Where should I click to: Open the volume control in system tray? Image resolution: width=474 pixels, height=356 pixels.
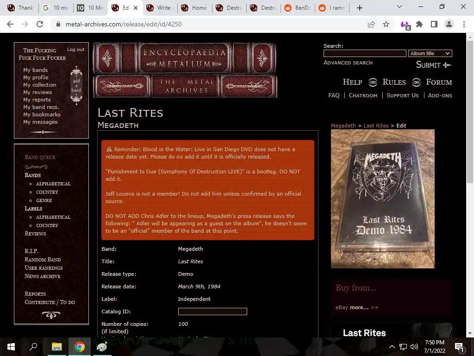(x=414, y=347)
